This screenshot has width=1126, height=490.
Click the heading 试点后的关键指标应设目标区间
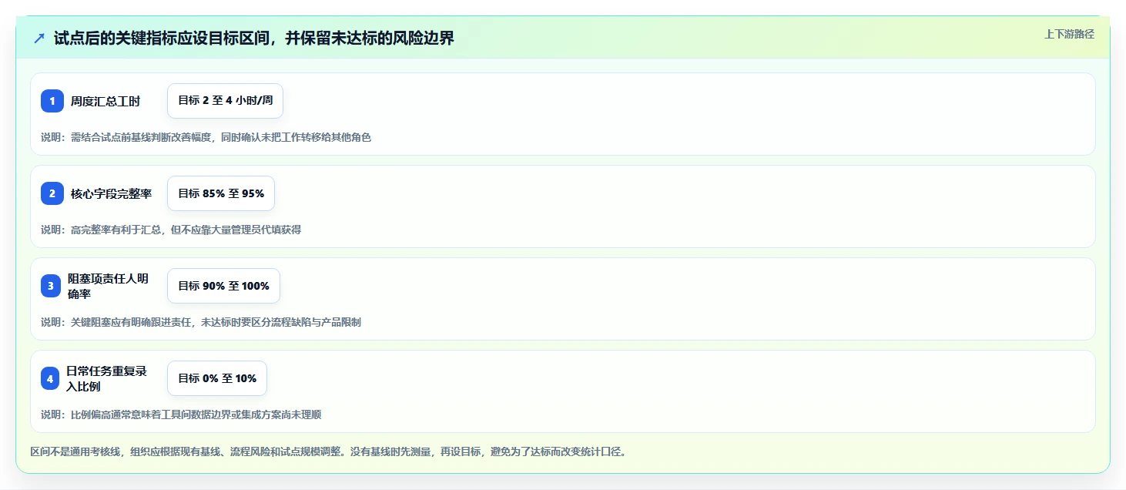254,39
